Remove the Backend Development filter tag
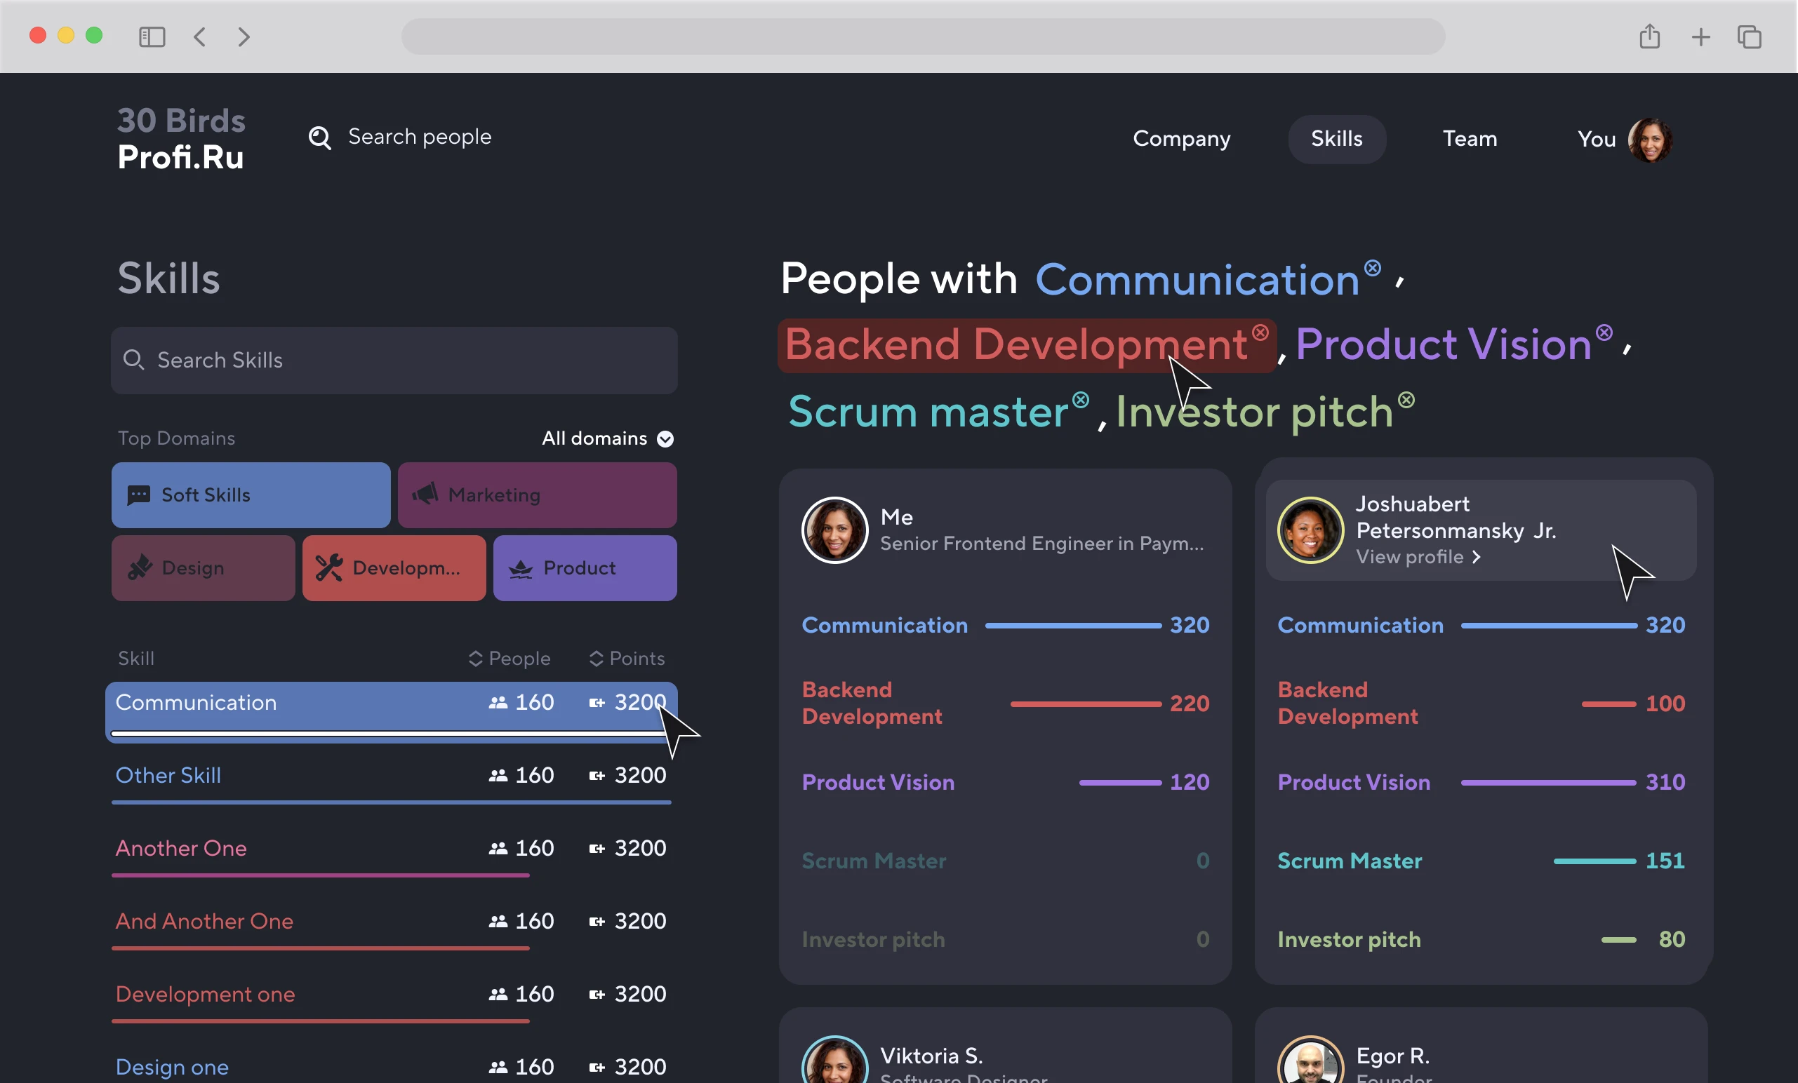This screenshot has height=1083, width=1798. (1260, 332)
